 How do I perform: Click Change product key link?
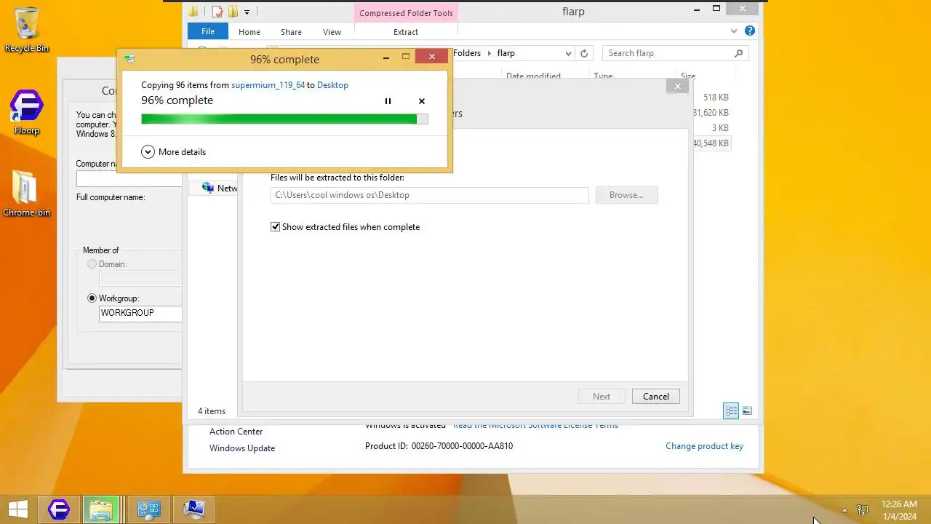click(704, 446)
